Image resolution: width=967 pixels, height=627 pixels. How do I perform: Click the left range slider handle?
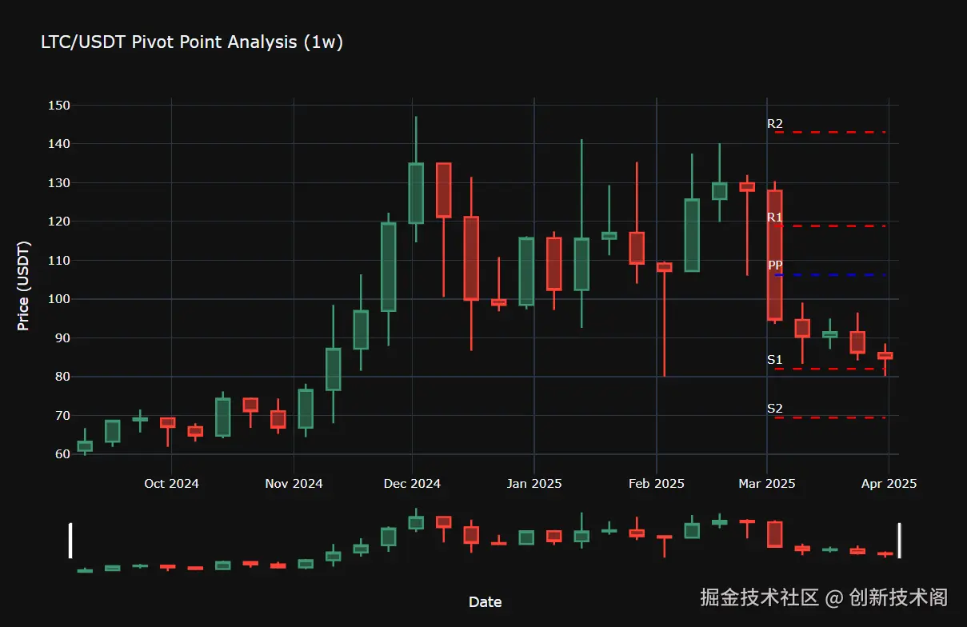pos(70,541)
